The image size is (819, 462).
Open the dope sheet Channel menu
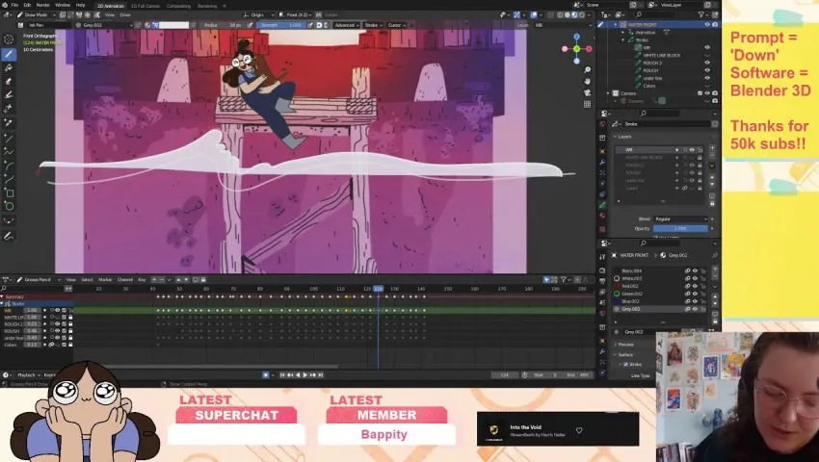coord(125,280)
